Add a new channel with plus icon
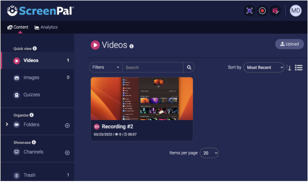Image resolution: width=308 pixels, height=182 pixels. coord(67,153)
